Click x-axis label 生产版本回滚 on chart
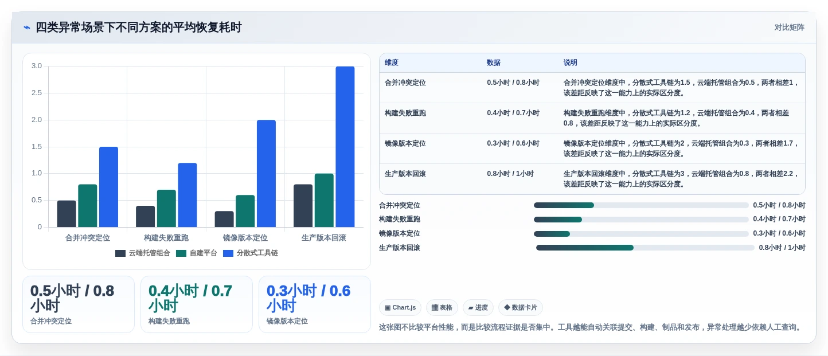 pos(324,237)
